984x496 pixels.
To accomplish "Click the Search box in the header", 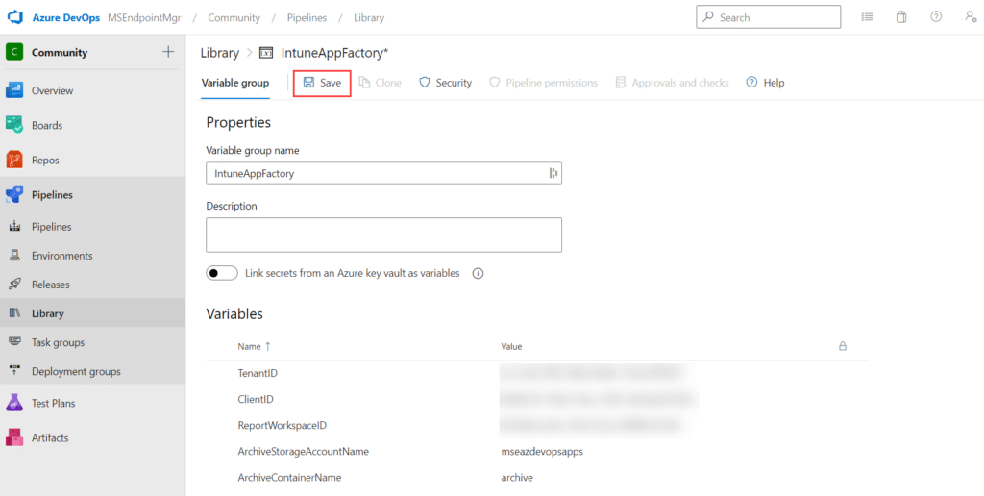I will point(768,17).
